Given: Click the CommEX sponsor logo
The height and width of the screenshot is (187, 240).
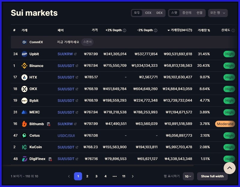Looking at the screenshot, I should [24, 42].
